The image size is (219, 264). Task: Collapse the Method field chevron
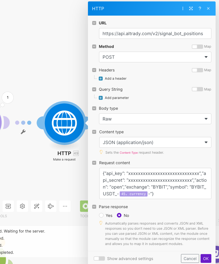(x=94, y=47)
